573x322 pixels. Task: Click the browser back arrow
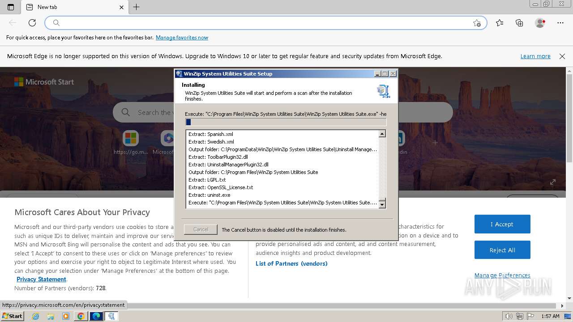pos(13,23)
